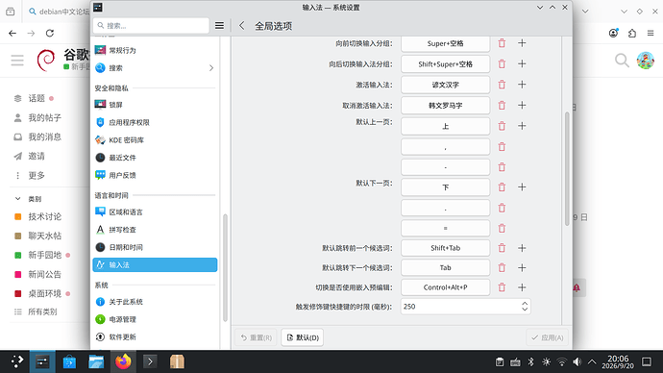The height and width of the screenshot is (373, 663).
Task: Add a shortcut for 向前切换输入分组
Action: click(x=522, y=43)
